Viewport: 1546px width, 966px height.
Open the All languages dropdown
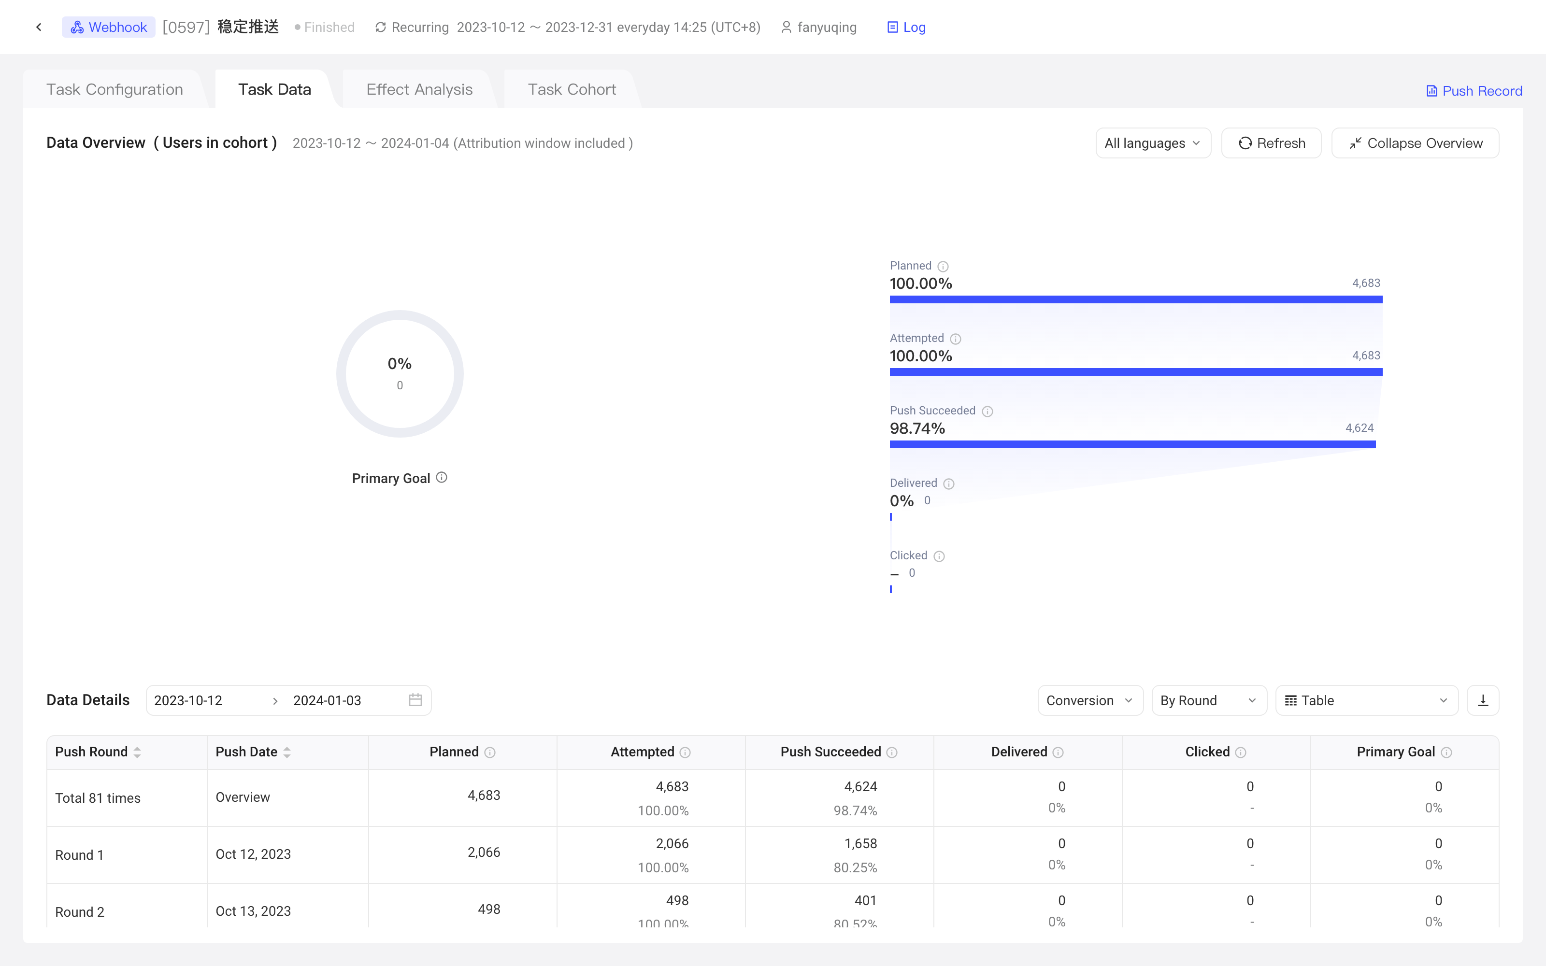click(x=1153, y=143)
